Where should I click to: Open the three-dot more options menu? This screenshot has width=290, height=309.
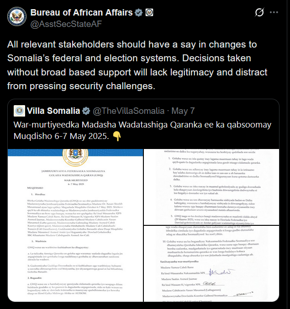274,12
